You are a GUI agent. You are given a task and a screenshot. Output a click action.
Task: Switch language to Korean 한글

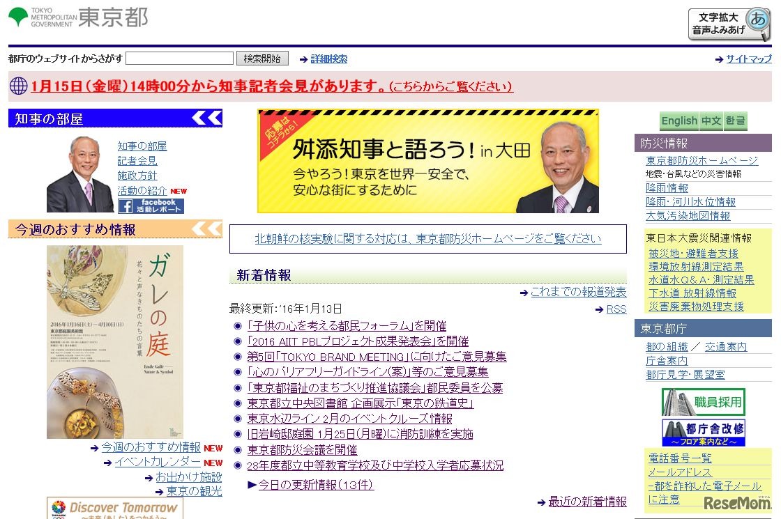pyautogui.click(x=735, y=121)
